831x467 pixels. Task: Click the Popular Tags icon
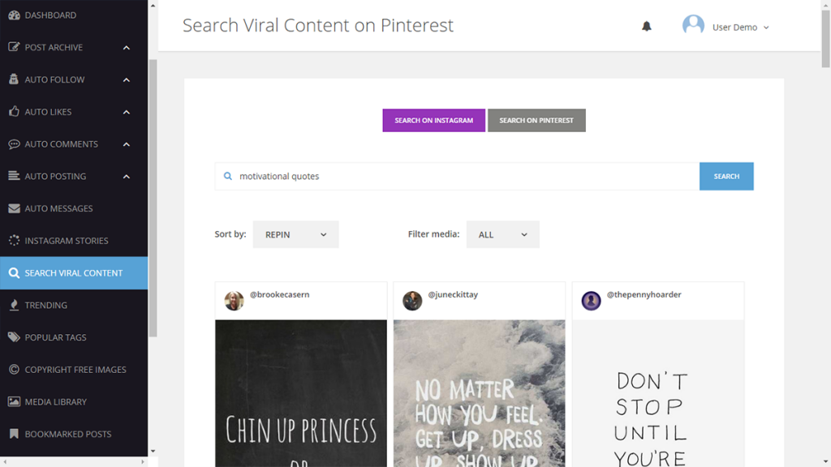click(x=14, y=337)
